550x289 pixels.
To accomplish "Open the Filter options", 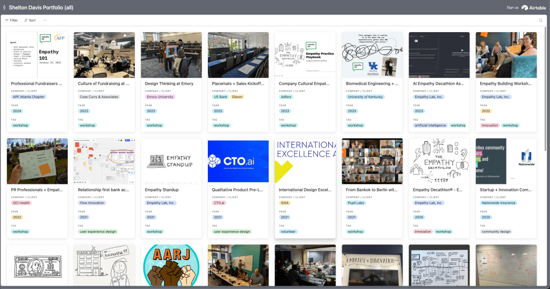I will pyautogui.click(x=11, y=20).
